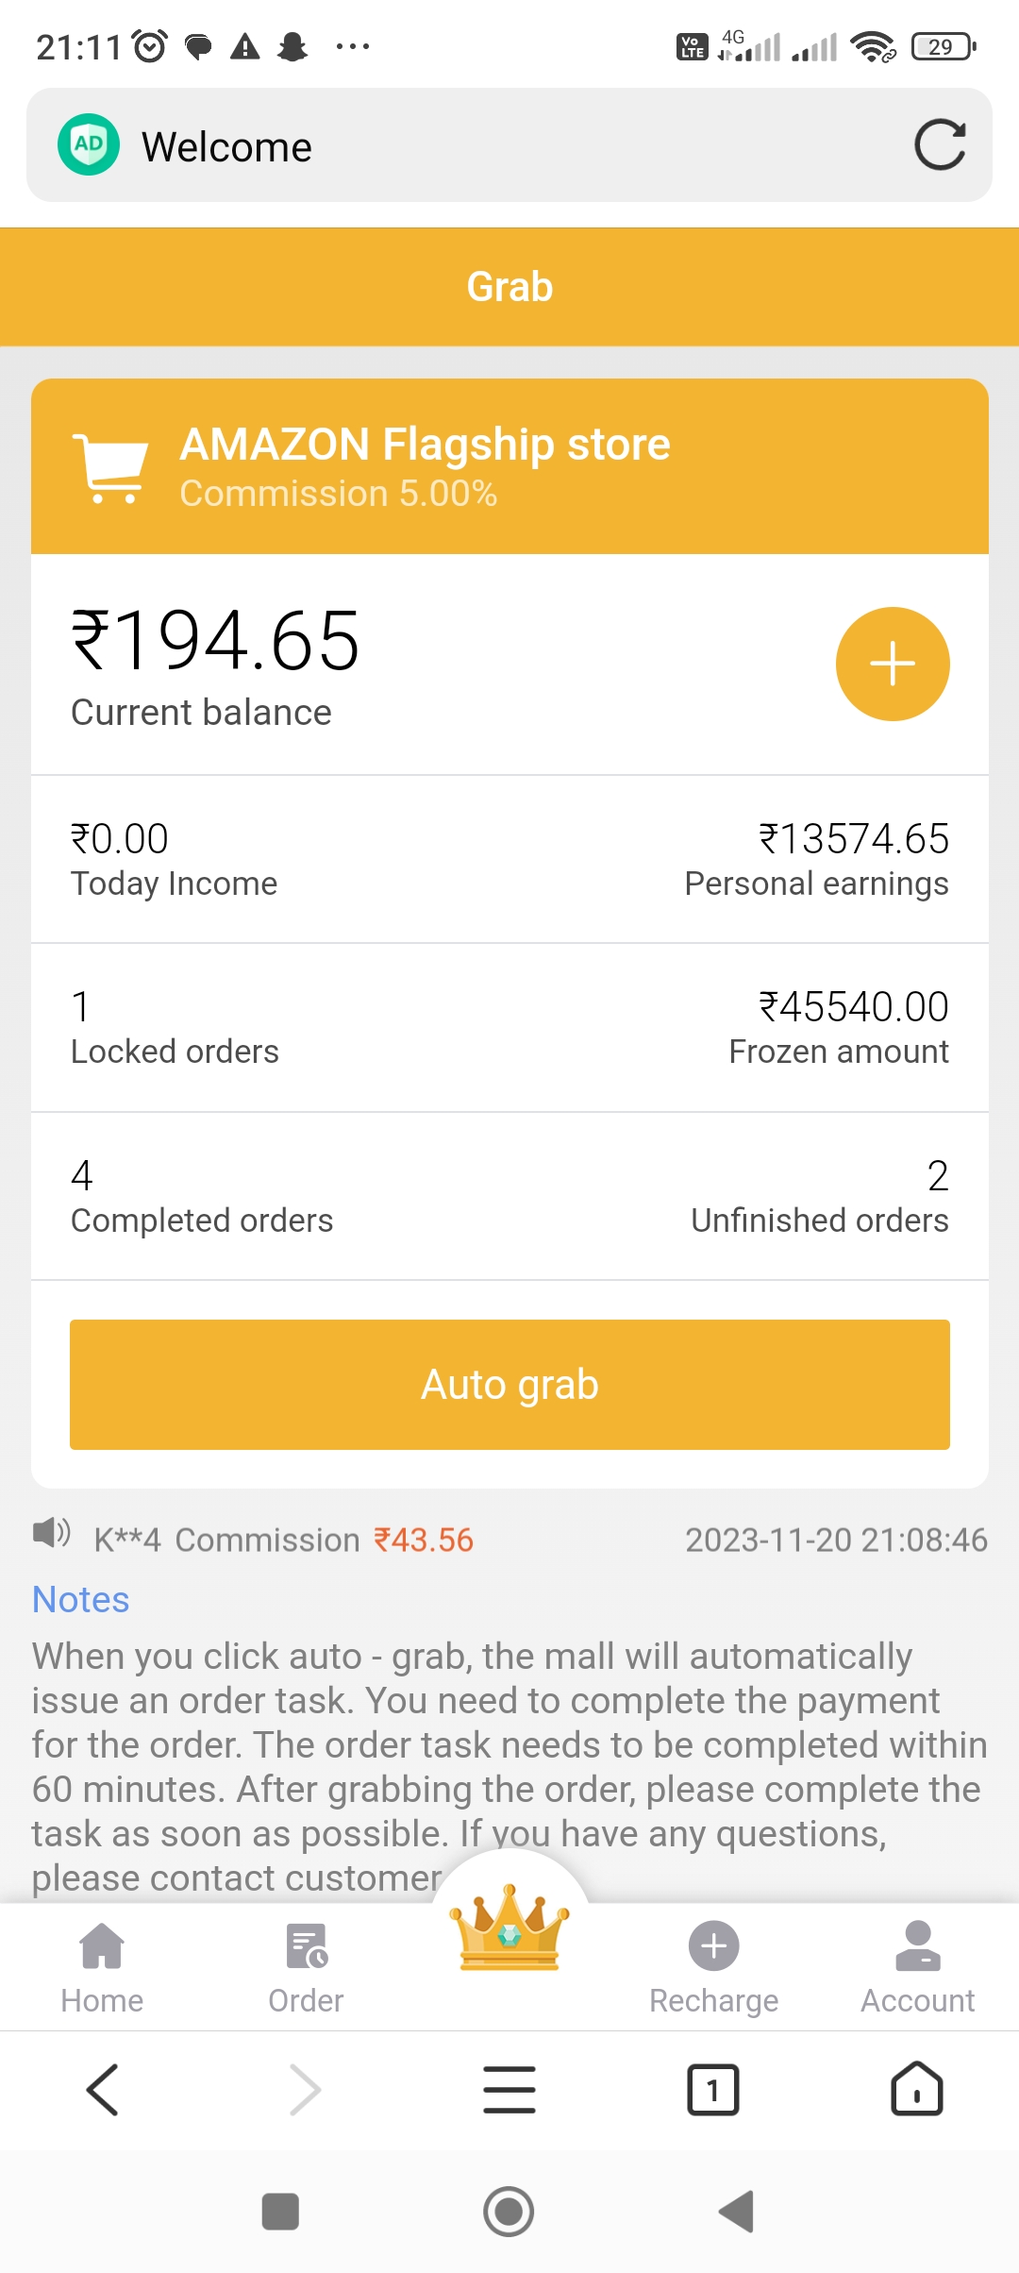This screenshot has height=2273, width=1019.
Task: Tap the yellow plus recharge button
Action: tap(892, 664)
